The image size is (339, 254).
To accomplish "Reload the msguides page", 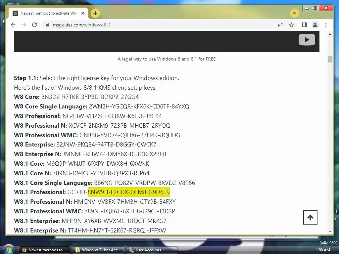I will pos(34,25).
